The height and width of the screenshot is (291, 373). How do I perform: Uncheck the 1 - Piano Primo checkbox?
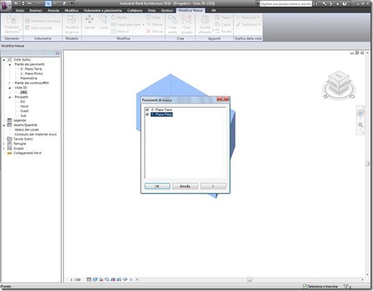tap(147, 114)
